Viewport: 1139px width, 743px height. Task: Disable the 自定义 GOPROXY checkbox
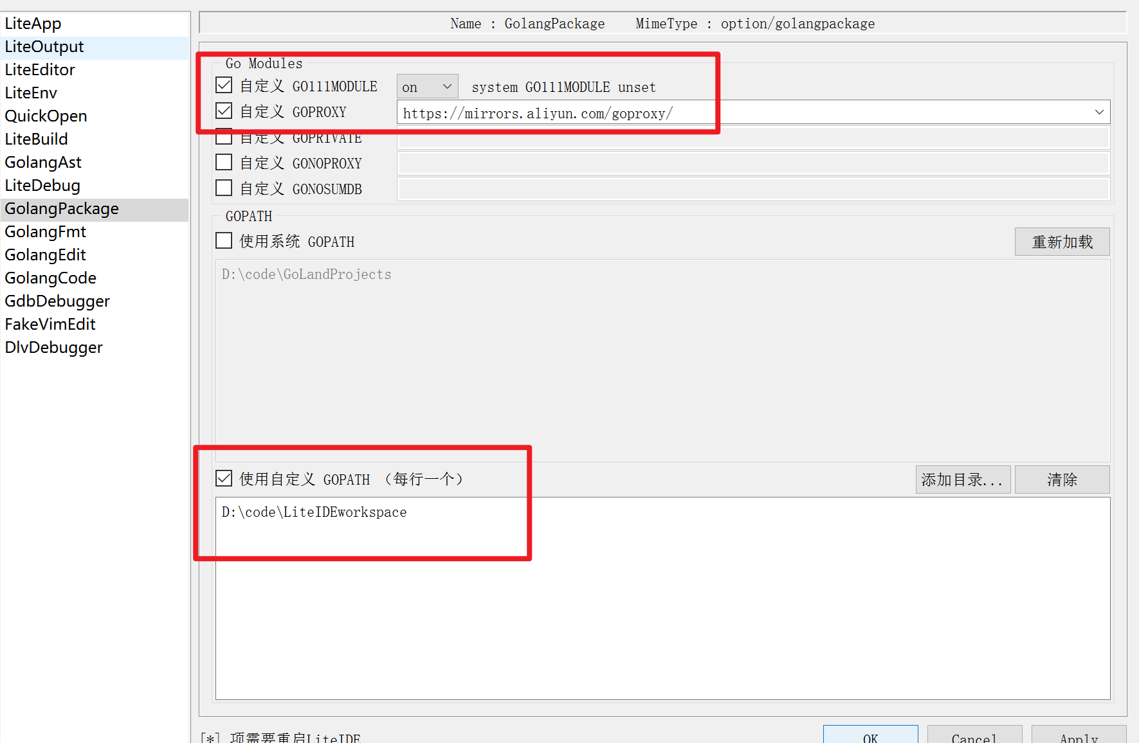pyautogui.click(x=223, y=110)
